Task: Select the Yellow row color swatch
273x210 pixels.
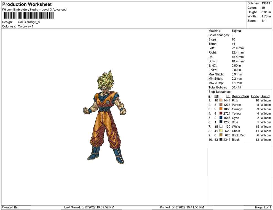Action: (221, 113)
